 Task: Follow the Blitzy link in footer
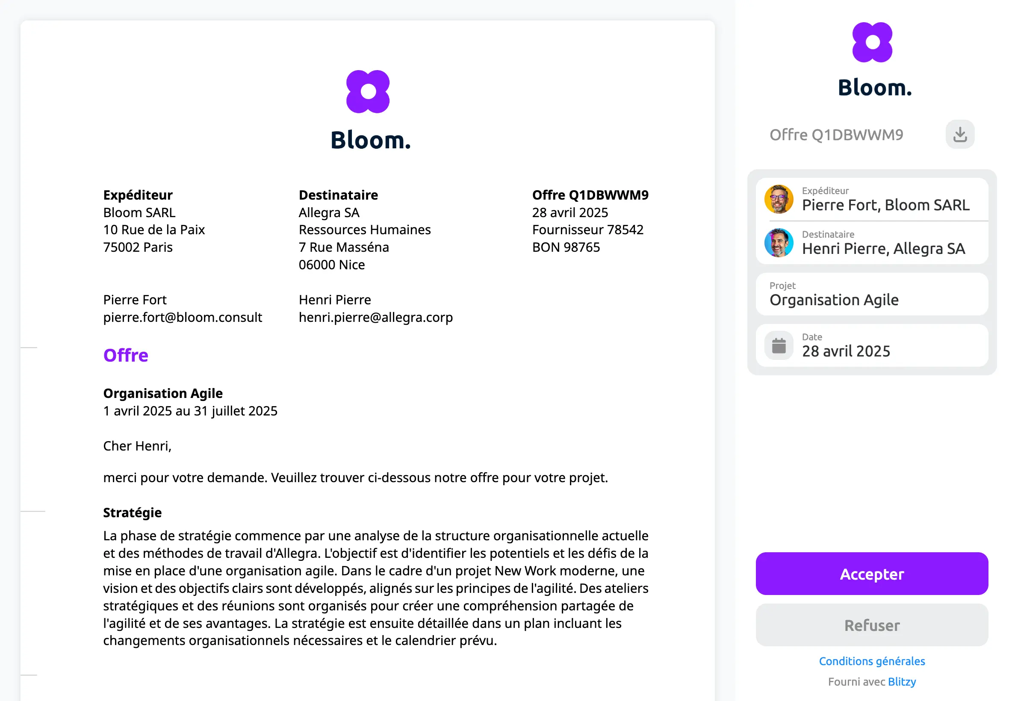tap(901, 682)
